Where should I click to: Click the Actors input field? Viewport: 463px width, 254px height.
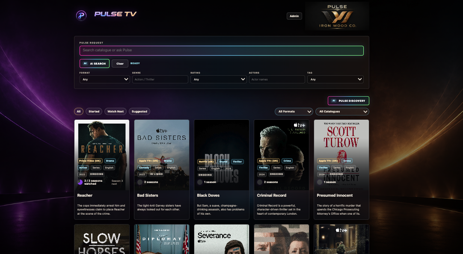click(277, 80)
